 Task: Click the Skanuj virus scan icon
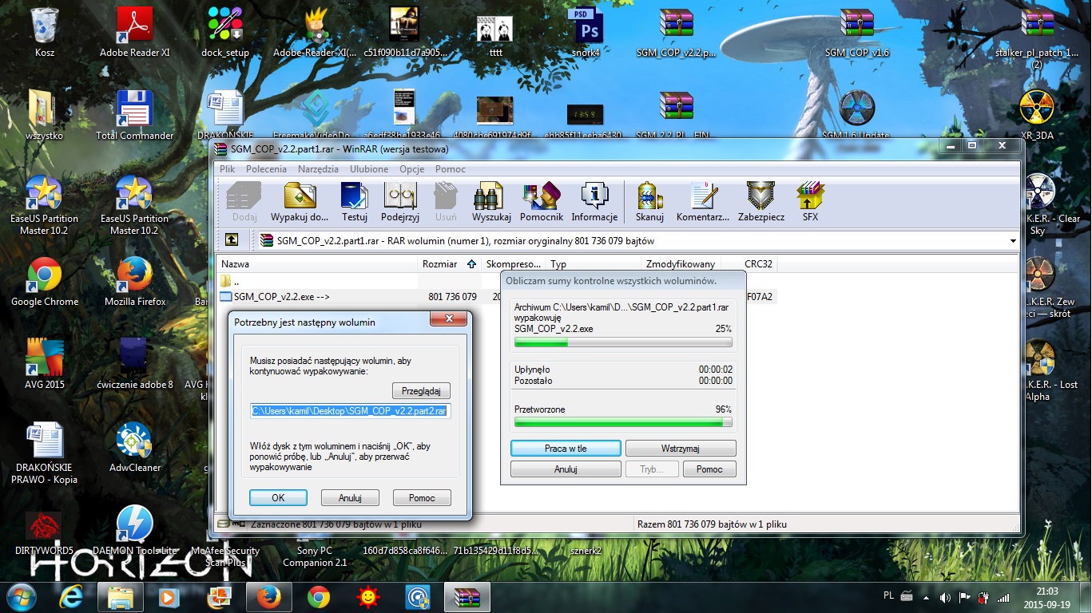(x=649, y=202)
